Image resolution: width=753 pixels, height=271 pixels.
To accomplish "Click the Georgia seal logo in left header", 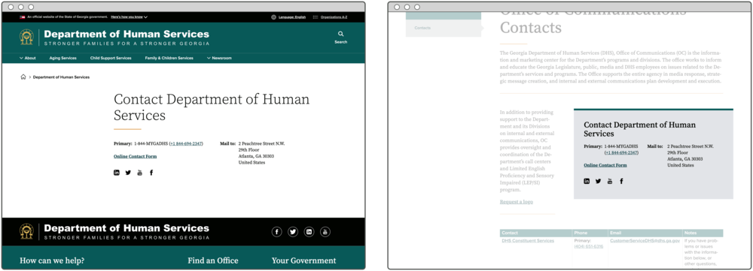I will (x=26, y=37).
